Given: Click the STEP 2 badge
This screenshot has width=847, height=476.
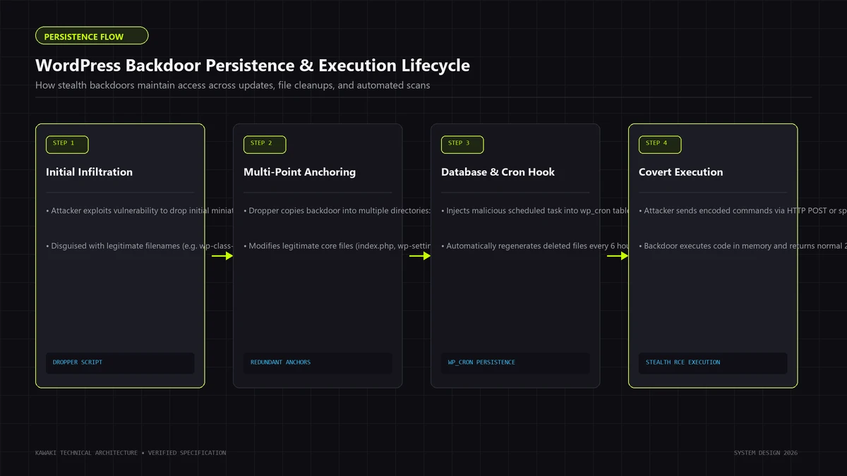Looking at the screenshot, I should click(x=265, y=144).
